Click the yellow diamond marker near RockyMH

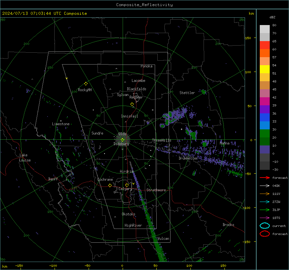86,84
